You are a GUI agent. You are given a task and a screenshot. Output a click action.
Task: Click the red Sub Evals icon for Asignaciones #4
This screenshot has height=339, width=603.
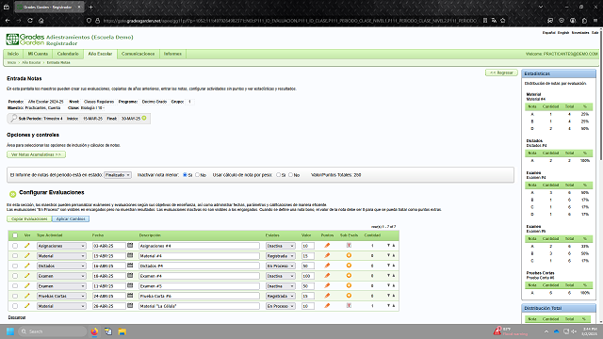[349, 245]
